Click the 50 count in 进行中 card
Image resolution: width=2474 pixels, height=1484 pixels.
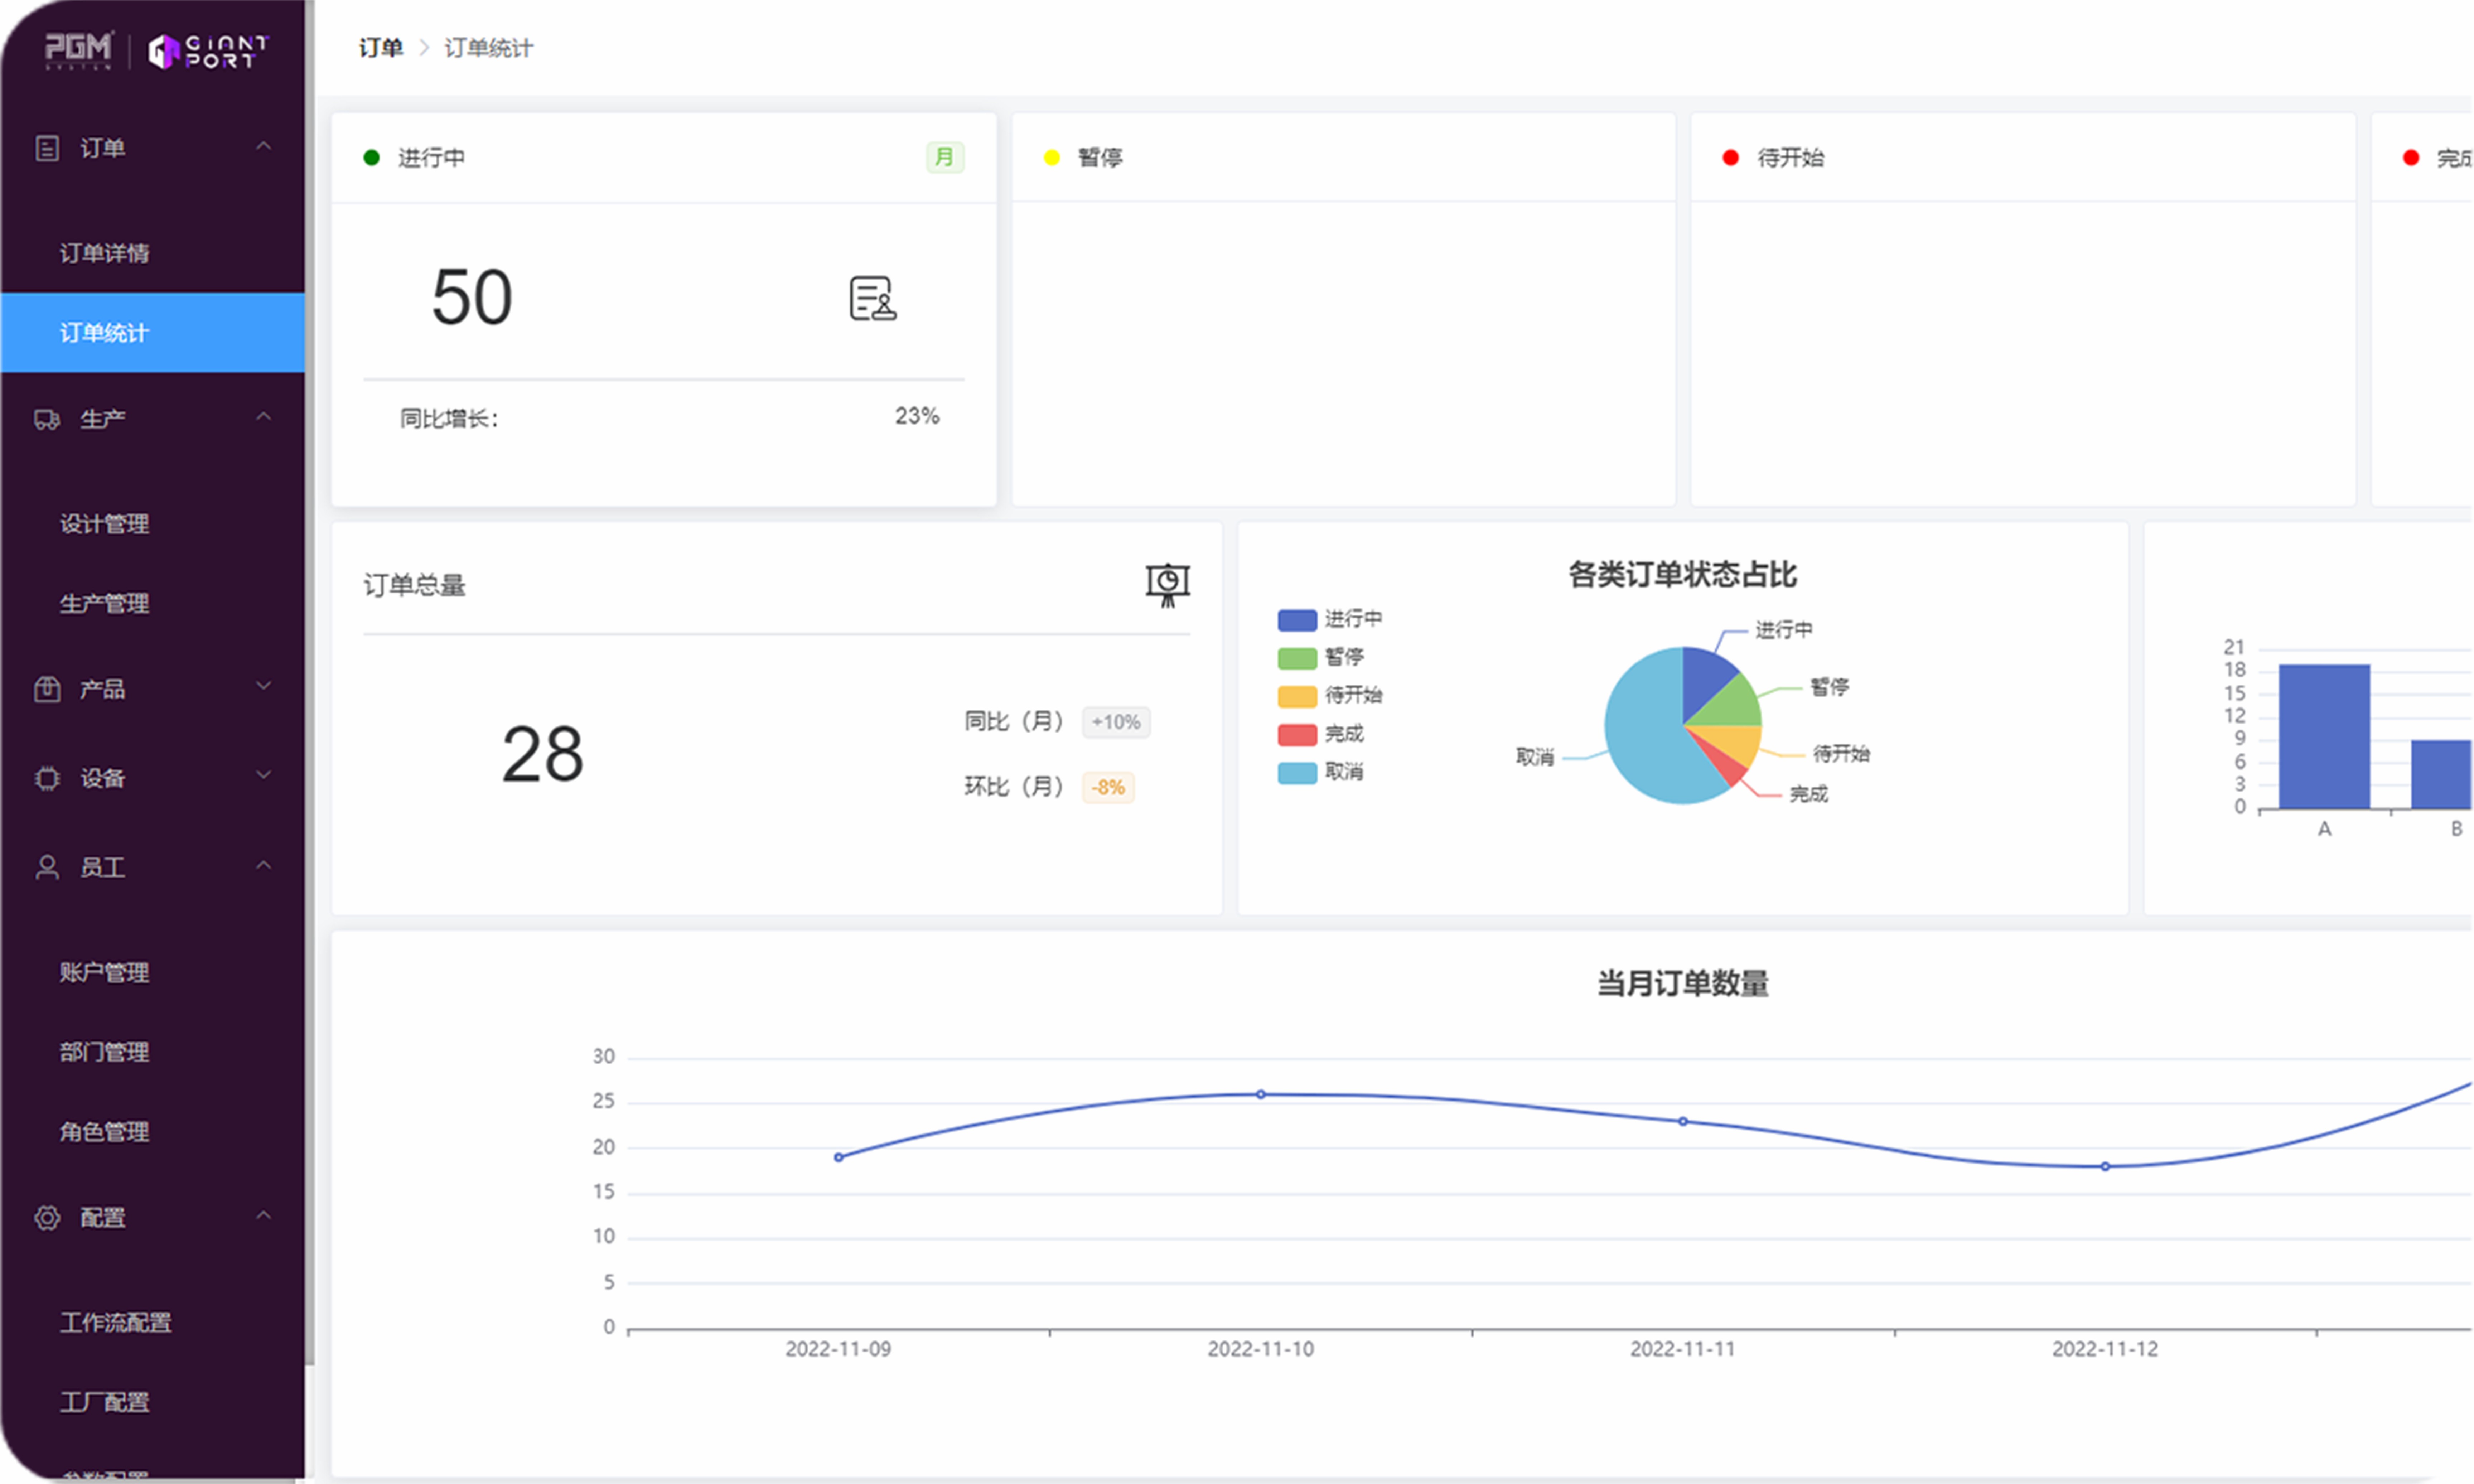click(x=472, y=297)
